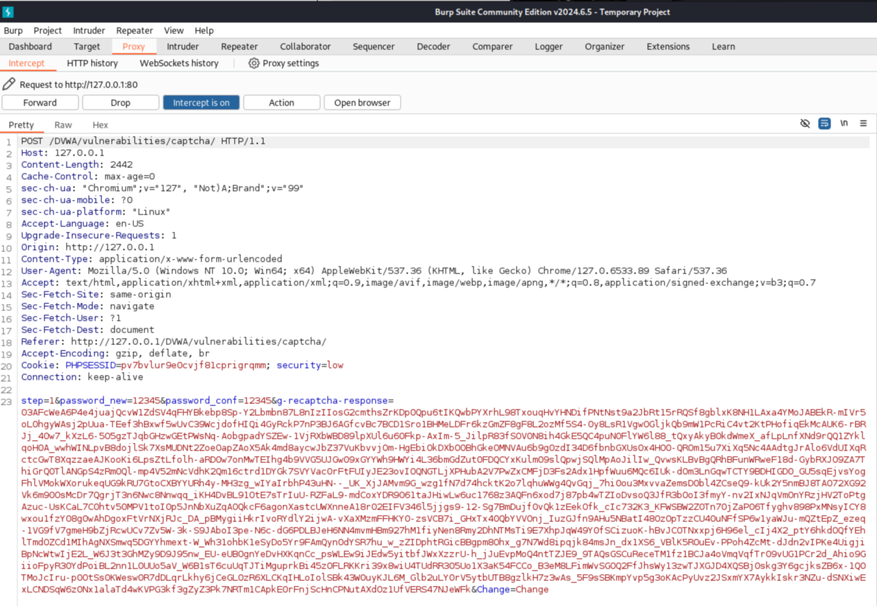Switch to the Intruder tool tab
The image size is (877, 606).
[x=183, y=47]
